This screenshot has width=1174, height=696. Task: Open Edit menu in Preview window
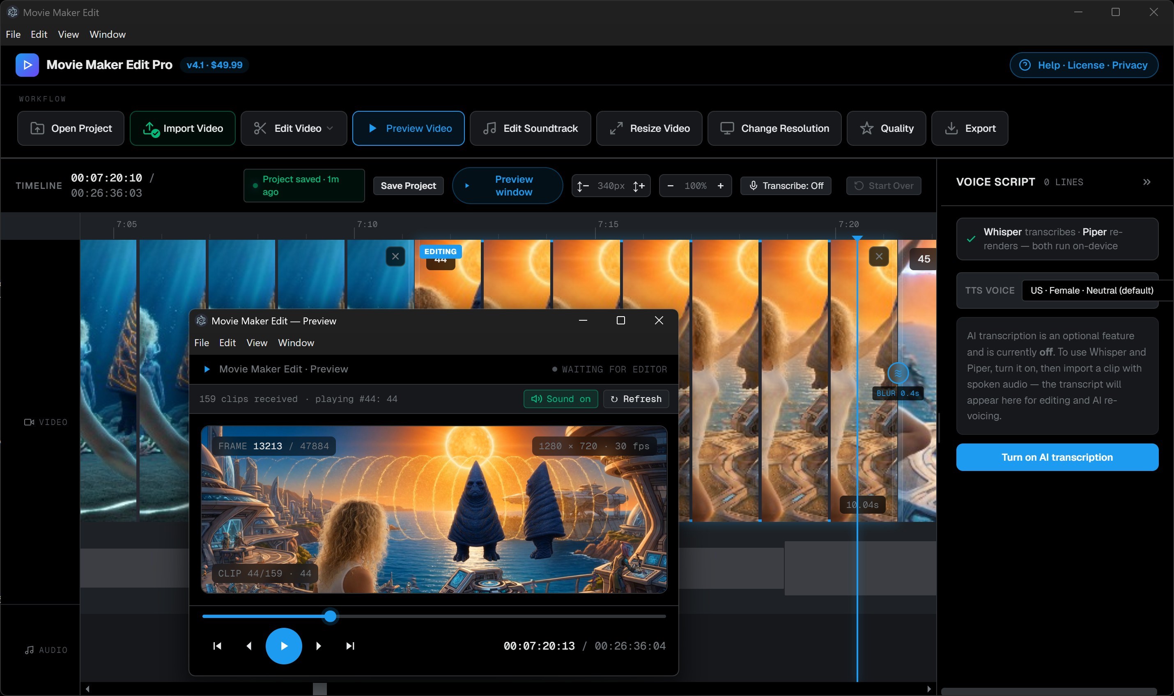(227, 343)
